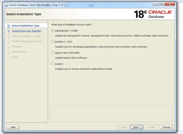
Task: Open the Help button
Action: 13,127
